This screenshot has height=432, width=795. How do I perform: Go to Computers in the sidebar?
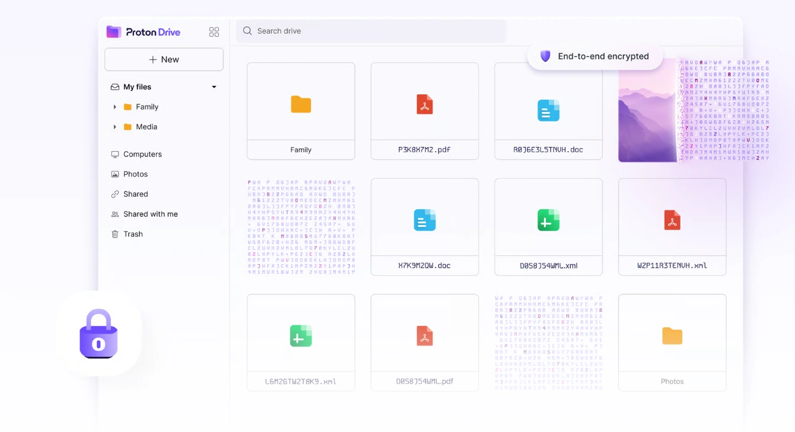(x=142, y=154)
